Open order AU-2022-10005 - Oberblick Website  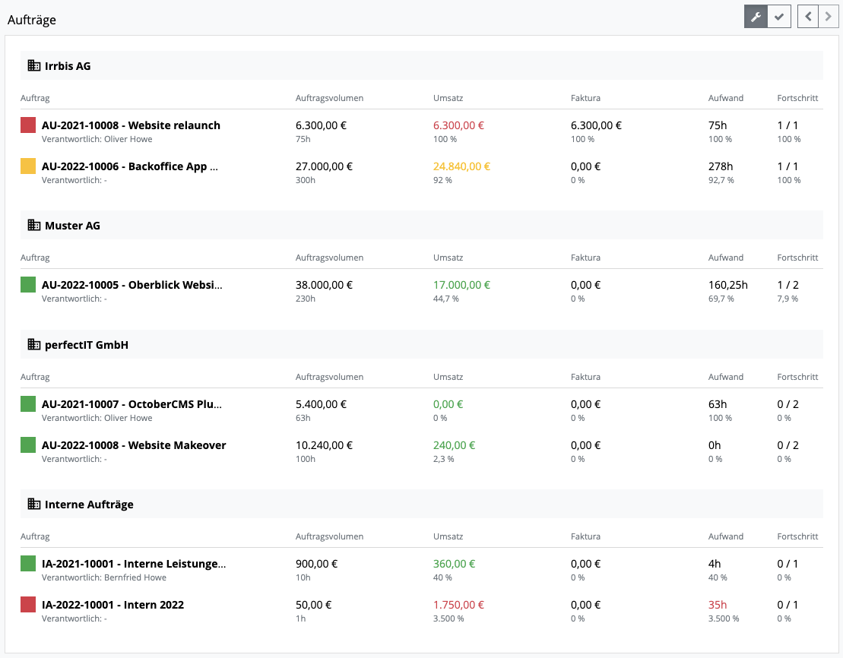click(x=132, y=285)
